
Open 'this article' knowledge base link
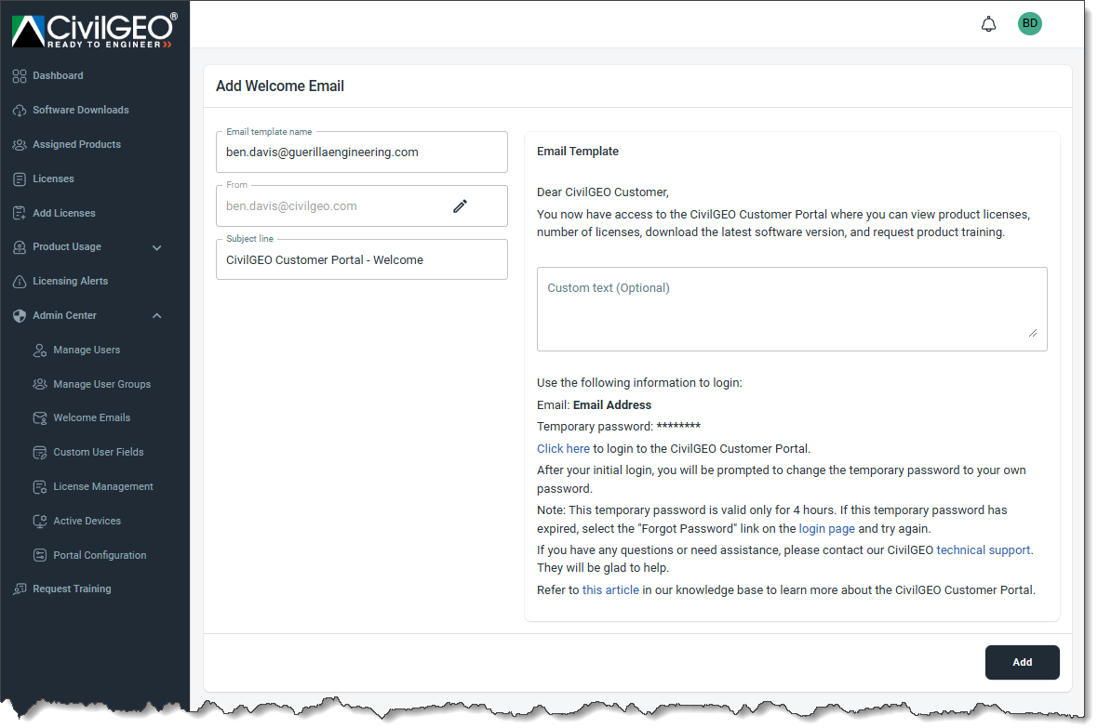coord(609,590)
